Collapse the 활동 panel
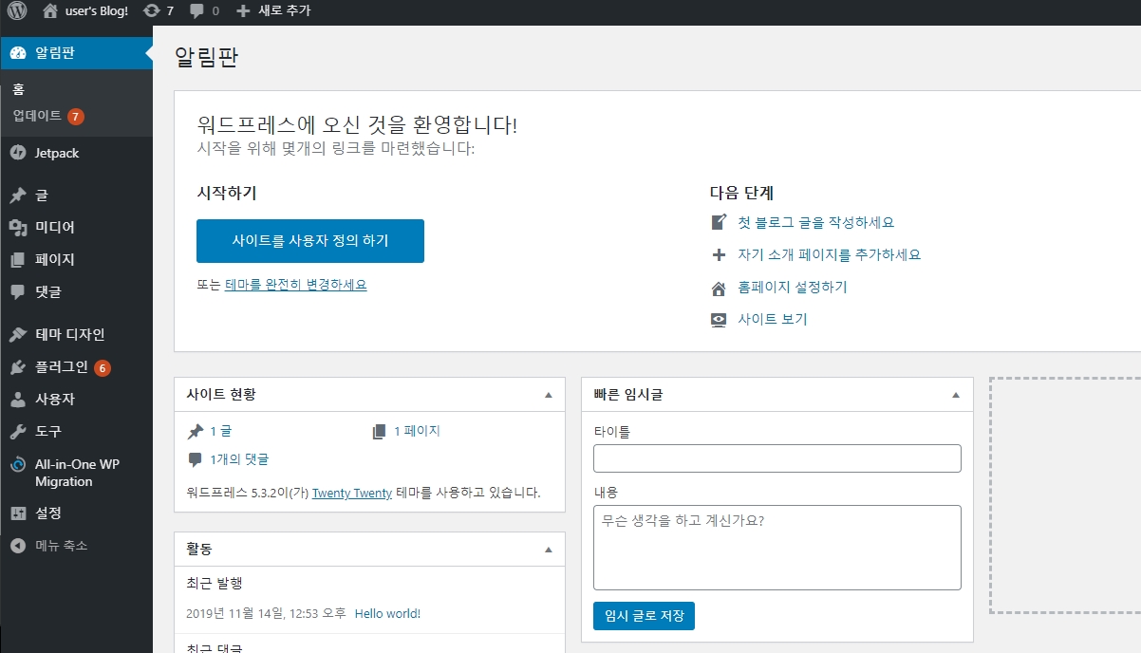Screen dimensions: 1141x653 click(x=548, y=550)
